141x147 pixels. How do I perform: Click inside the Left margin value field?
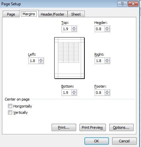[x=33, y=61]
